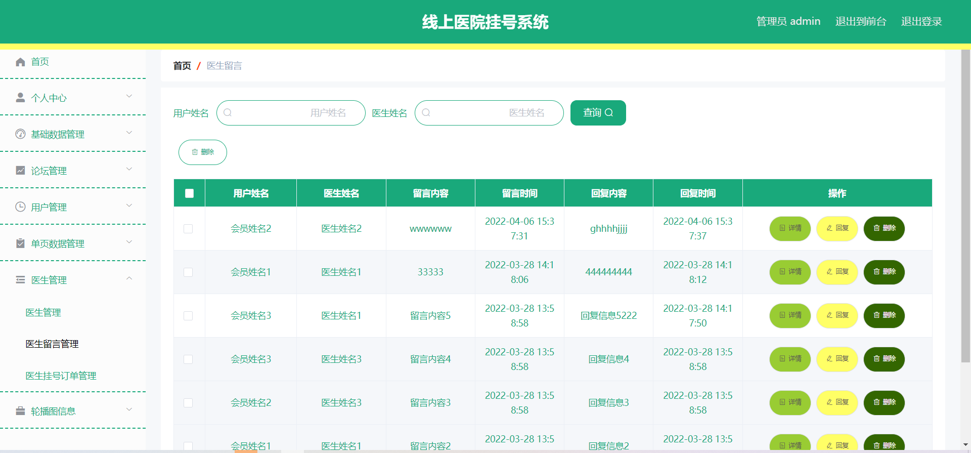Click the 444444444 reply cell

click(608, 272)
